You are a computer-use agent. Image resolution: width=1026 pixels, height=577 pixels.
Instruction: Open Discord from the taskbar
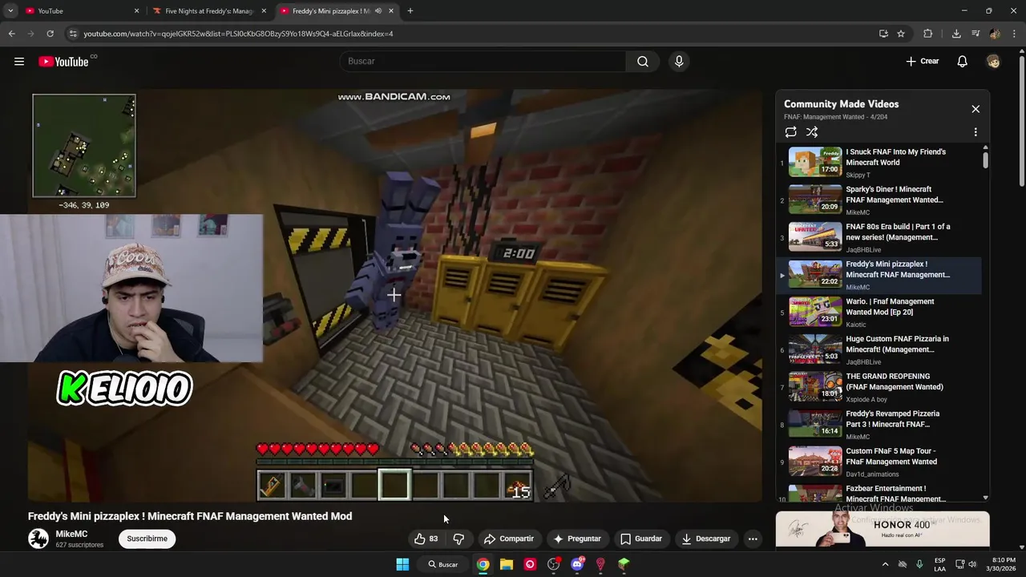click(577, 564)
